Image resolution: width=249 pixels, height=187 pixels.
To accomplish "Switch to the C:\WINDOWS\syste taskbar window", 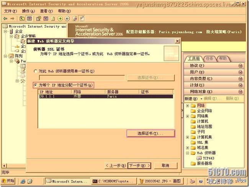I will [x=114, y=181].
